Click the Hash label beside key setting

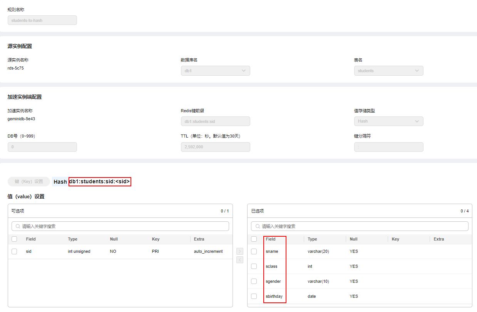tap(60, 182)
